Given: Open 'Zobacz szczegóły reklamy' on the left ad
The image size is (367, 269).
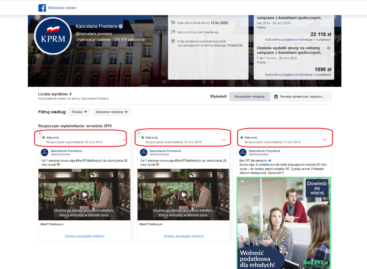Looking at the screenshot, I should click(85, 236).
